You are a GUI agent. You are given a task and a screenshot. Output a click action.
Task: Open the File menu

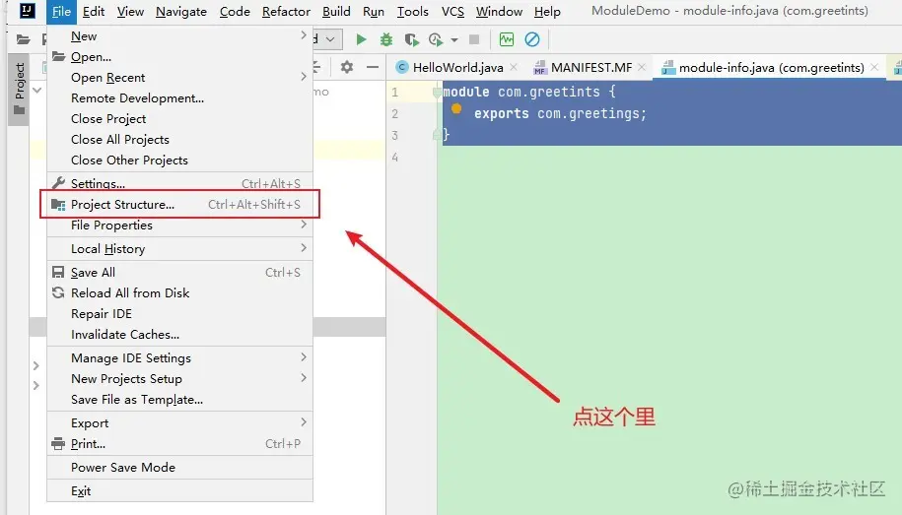tap(61, 12)
